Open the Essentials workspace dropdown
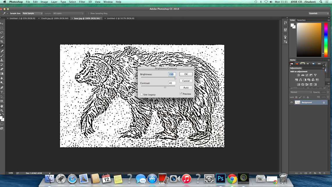The height and width of the screenshot is (187, 332). pyautogui.click(x=318, y=13)
